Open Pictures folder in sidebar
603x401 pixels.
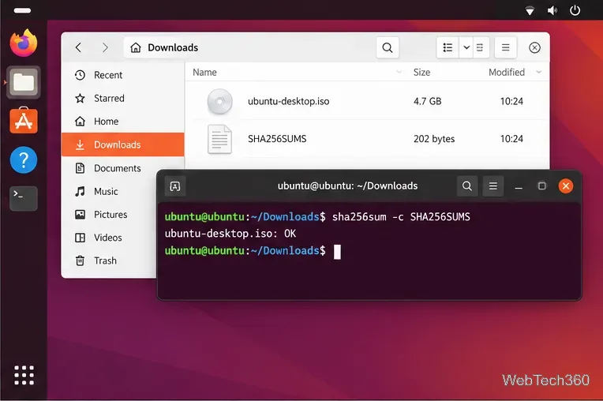click(109, 215)
